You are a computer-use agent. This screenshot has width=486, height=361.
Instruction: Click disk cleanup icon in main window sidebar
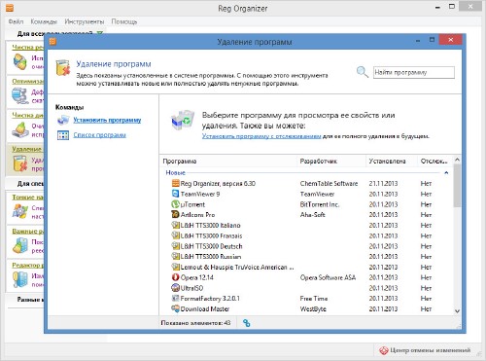click(20, 129)
